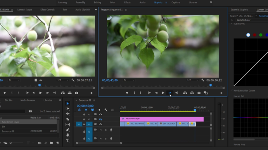Viewport: 268px width, 150px height.
Task: Step back one frame in Program monitor
Action: pos(156,93)
